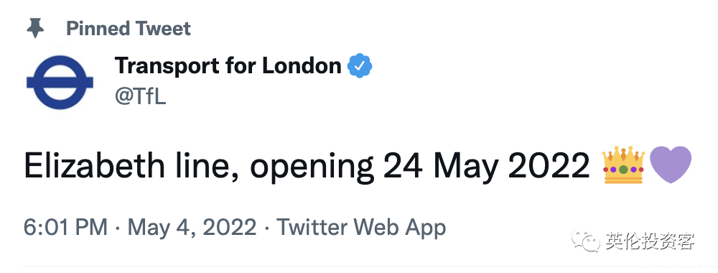Viewport: 718px width, 273px height.
Task: Click the 英伦投资客 watermark text
Action: [651, 241]
